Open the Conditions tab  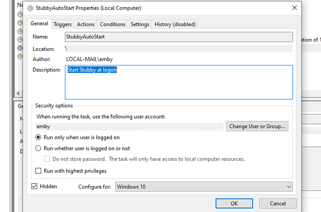tap(113, 24)
